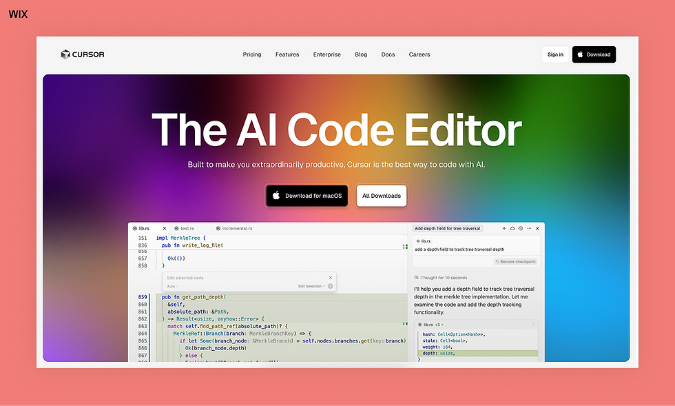The height and width of the screenshot is (406, 675).
Task: Open the Auto model dropdown
Action: click(x=172, y=286)
